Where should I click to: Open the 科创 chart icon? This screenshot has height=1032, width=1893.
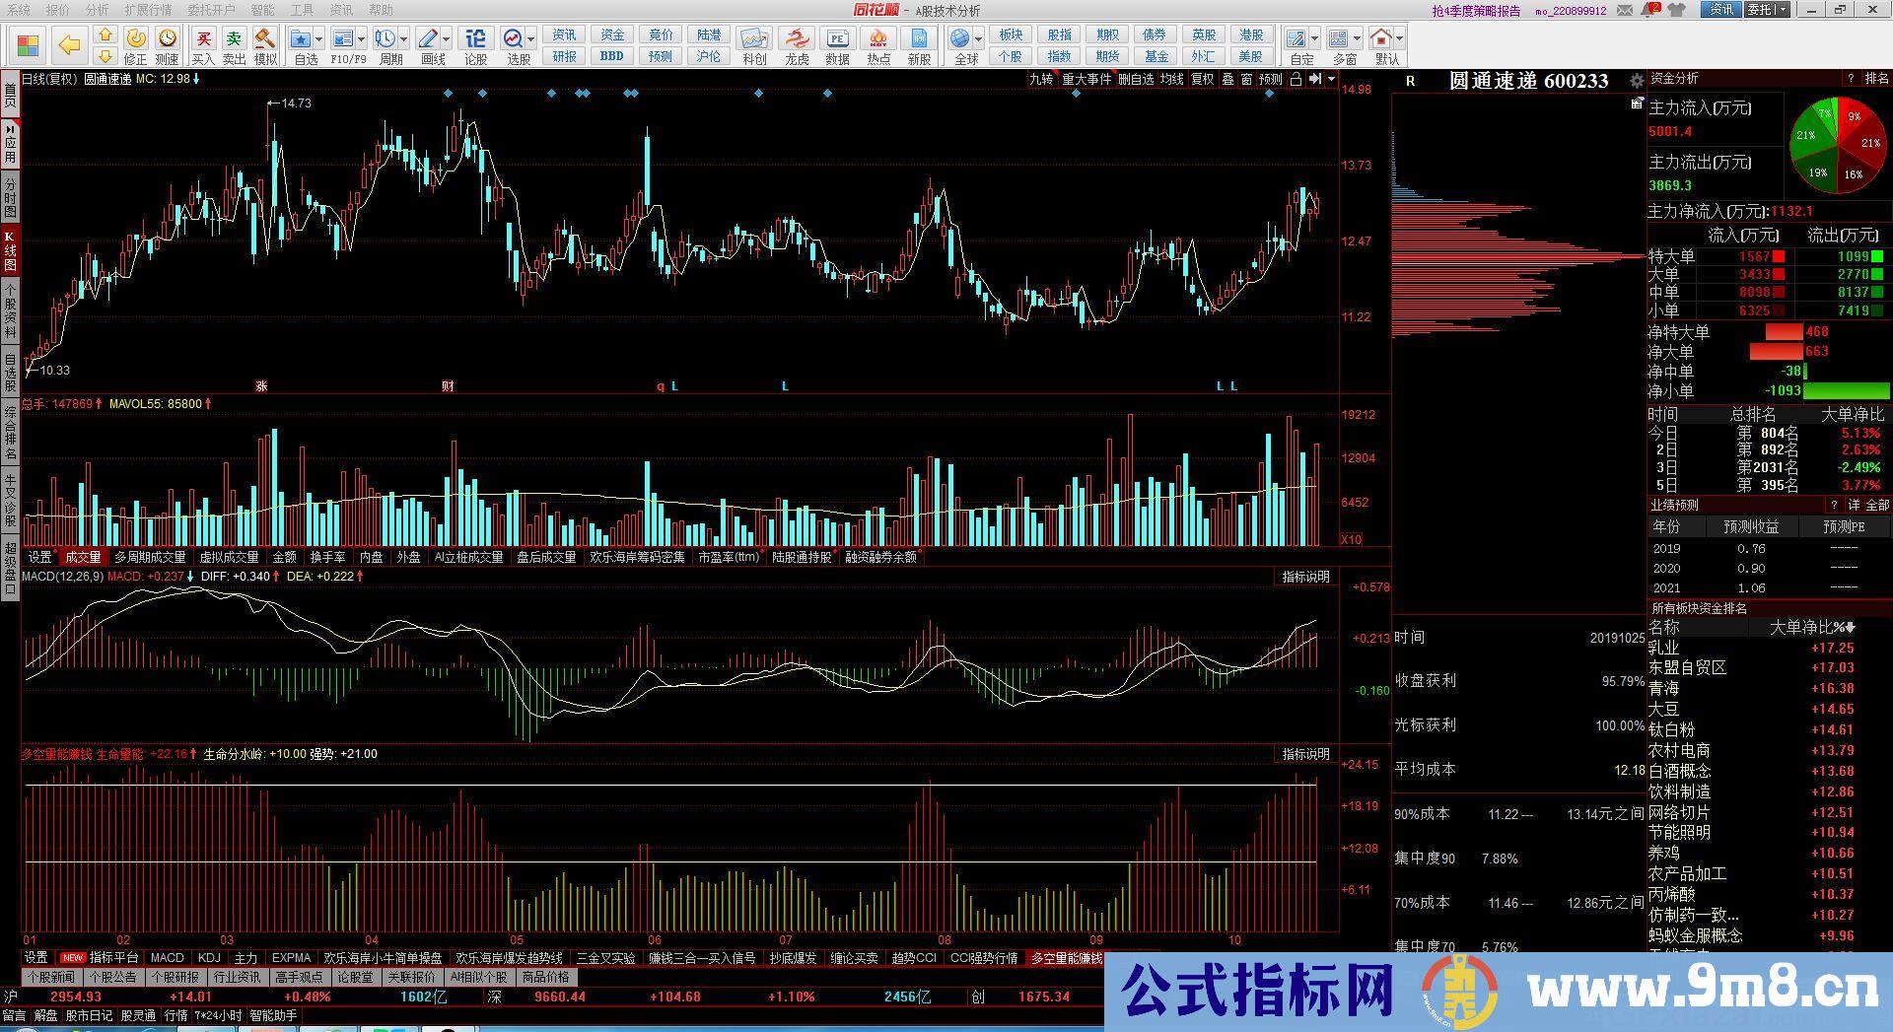pyautogui.click(x=754, y=38)
